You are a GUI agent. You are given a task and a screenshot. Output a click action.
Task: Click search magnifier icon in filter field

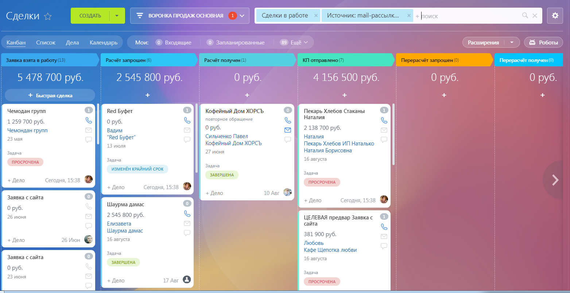(x=525, y=15)
